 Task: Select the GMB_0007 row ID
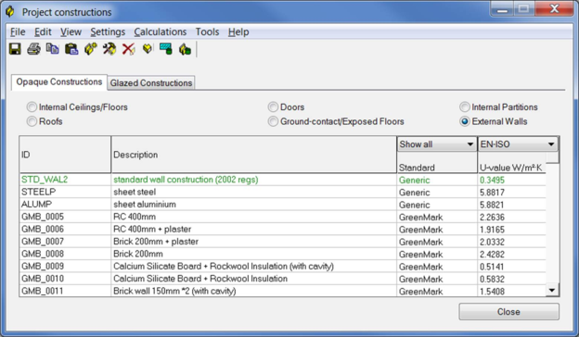[x=43, y=242]
